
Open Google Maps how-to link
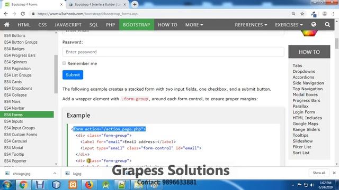(305, 123)
